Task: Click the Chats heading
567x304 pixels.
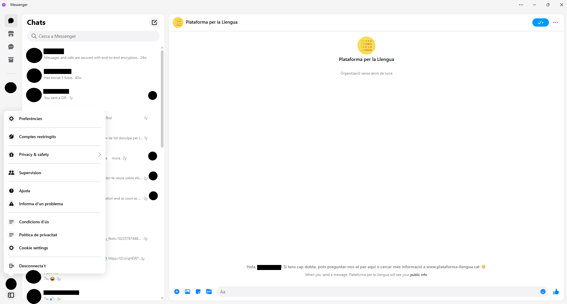Action: 36,22
